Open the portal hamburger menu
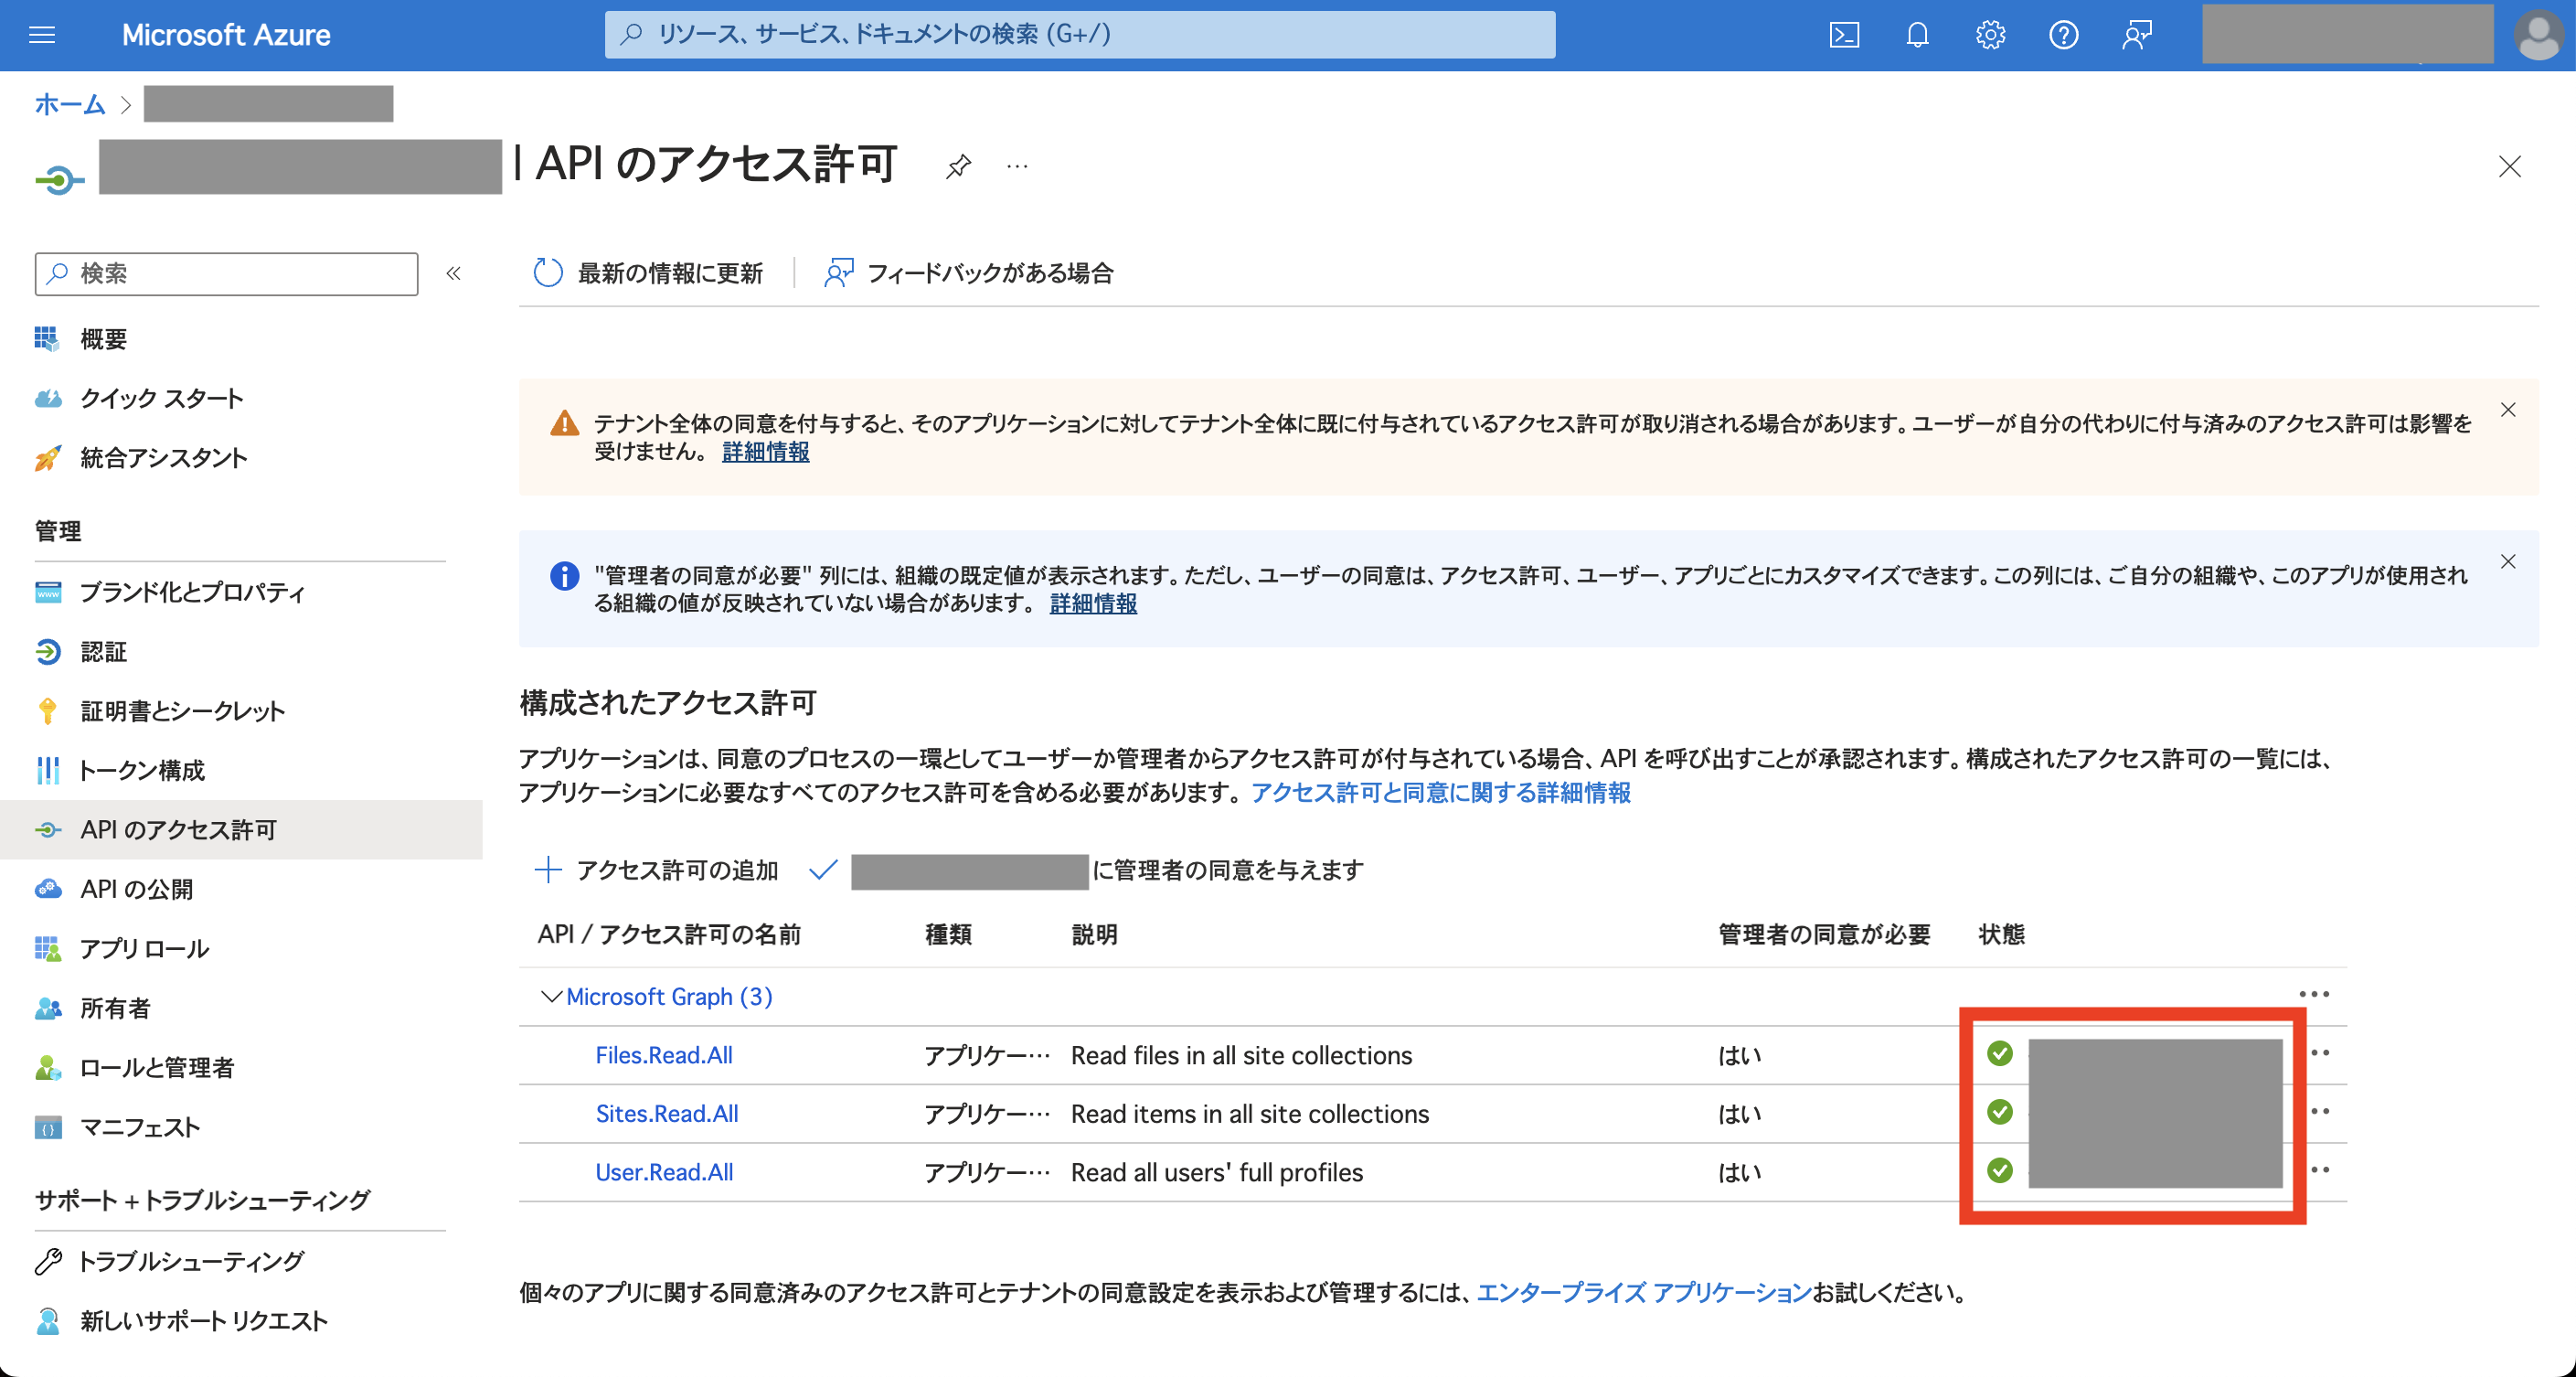This screenshot has height=1377, width=2576. tap(42, 35)
